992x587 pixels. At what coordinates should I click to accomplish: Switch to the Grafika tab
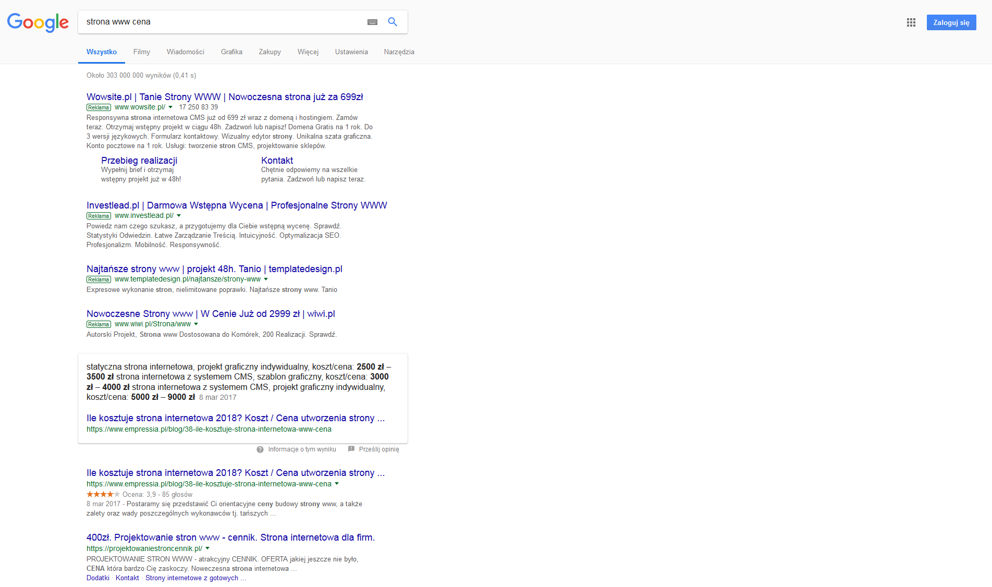click(231, 52)
